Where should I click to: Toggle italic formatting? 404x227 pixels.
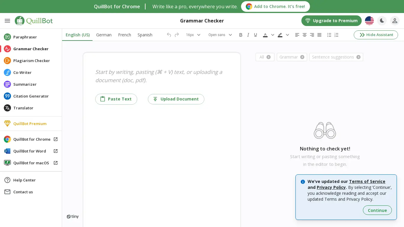click(x=248, y=35)
